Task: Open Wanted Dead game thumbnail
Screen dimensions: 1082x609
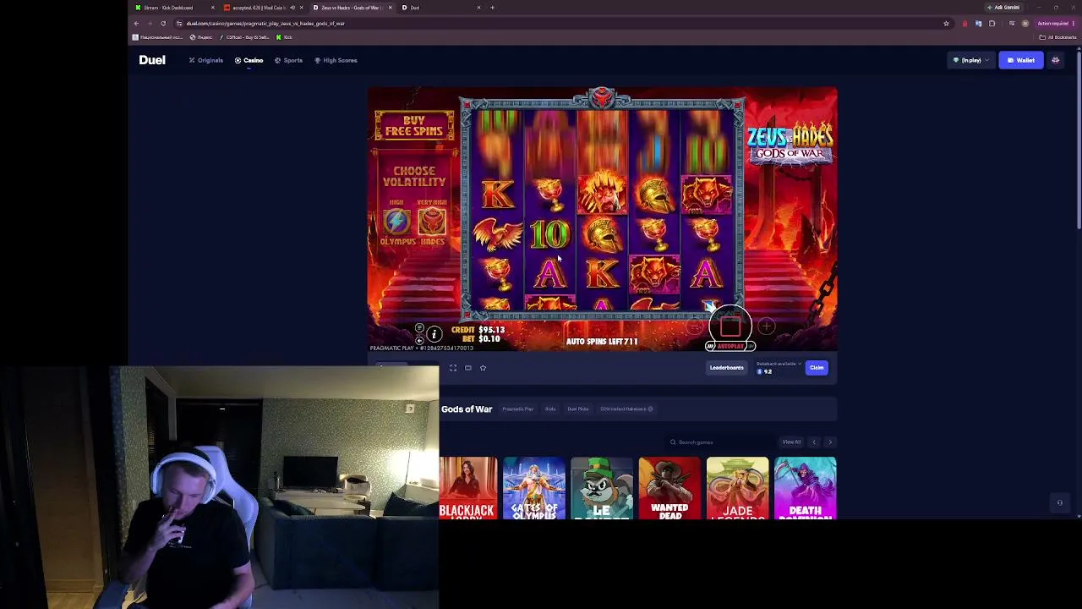Action: (x=669, y=488)
